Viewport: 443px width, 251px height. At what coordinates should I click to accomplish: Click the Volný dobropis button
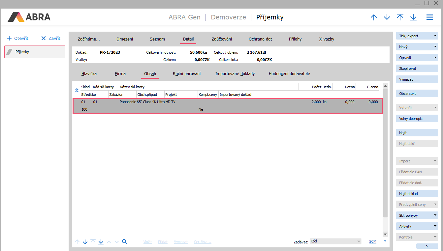417,119
